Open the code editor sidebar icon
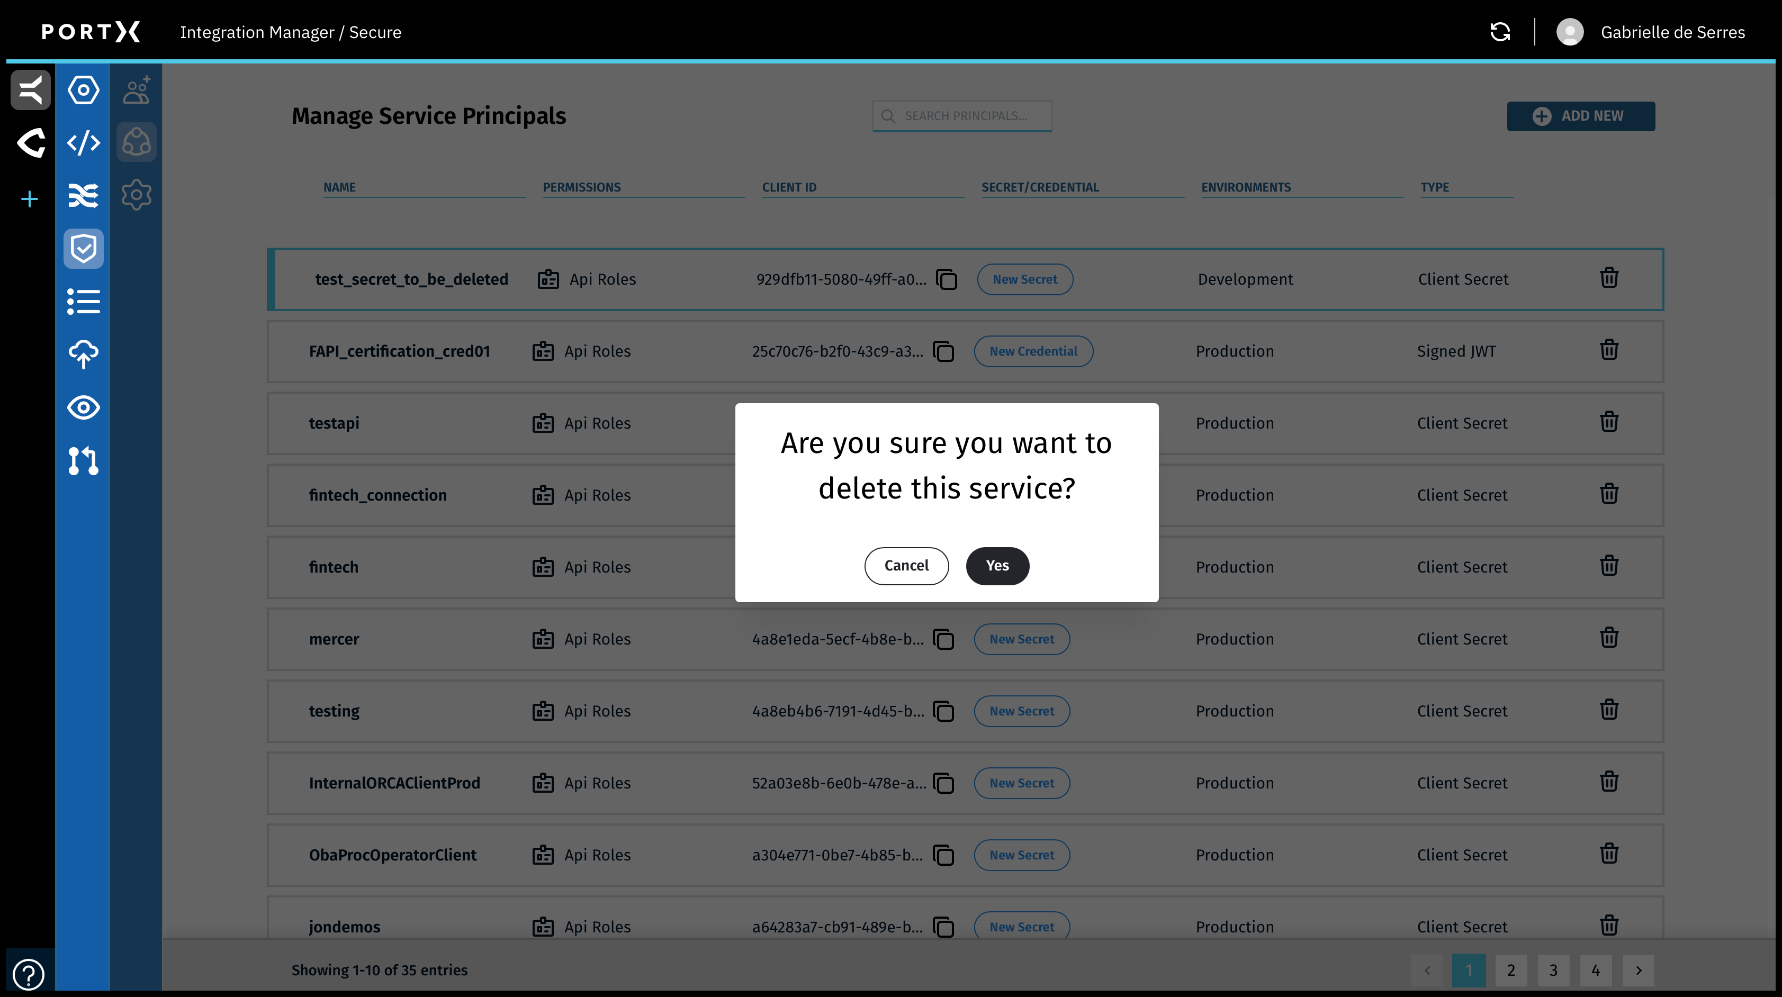This screenshot has height=997, width=1782. tap(83, 143)
